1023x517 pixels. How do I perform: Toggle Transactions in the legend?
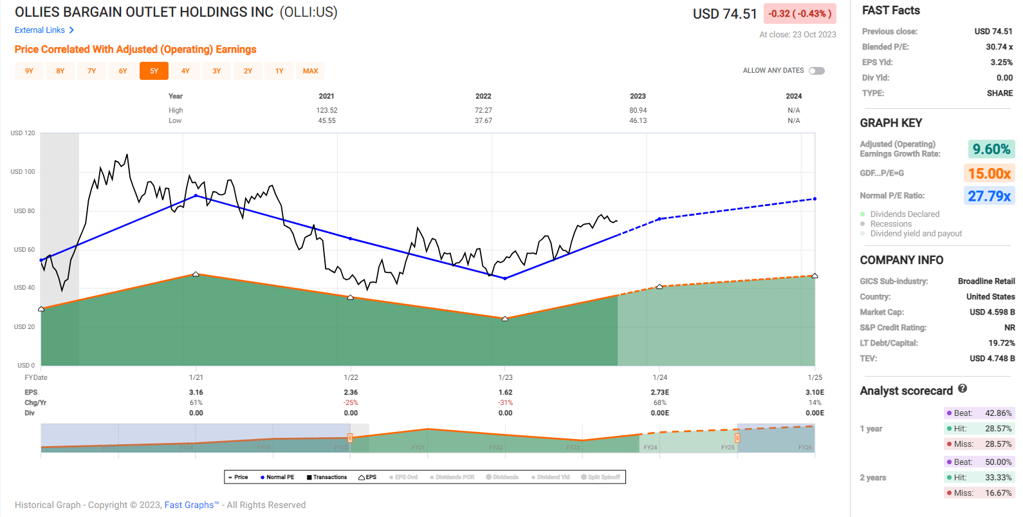327,477
